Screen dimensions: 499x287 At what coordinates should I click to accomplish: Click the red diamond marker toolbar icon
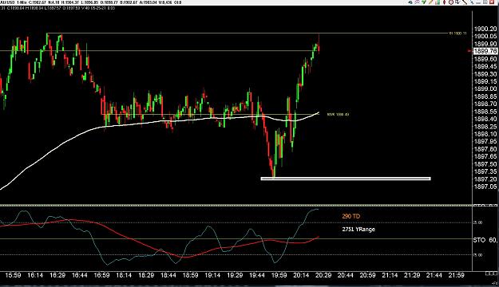pyautogui.click(x=444, y=2)
